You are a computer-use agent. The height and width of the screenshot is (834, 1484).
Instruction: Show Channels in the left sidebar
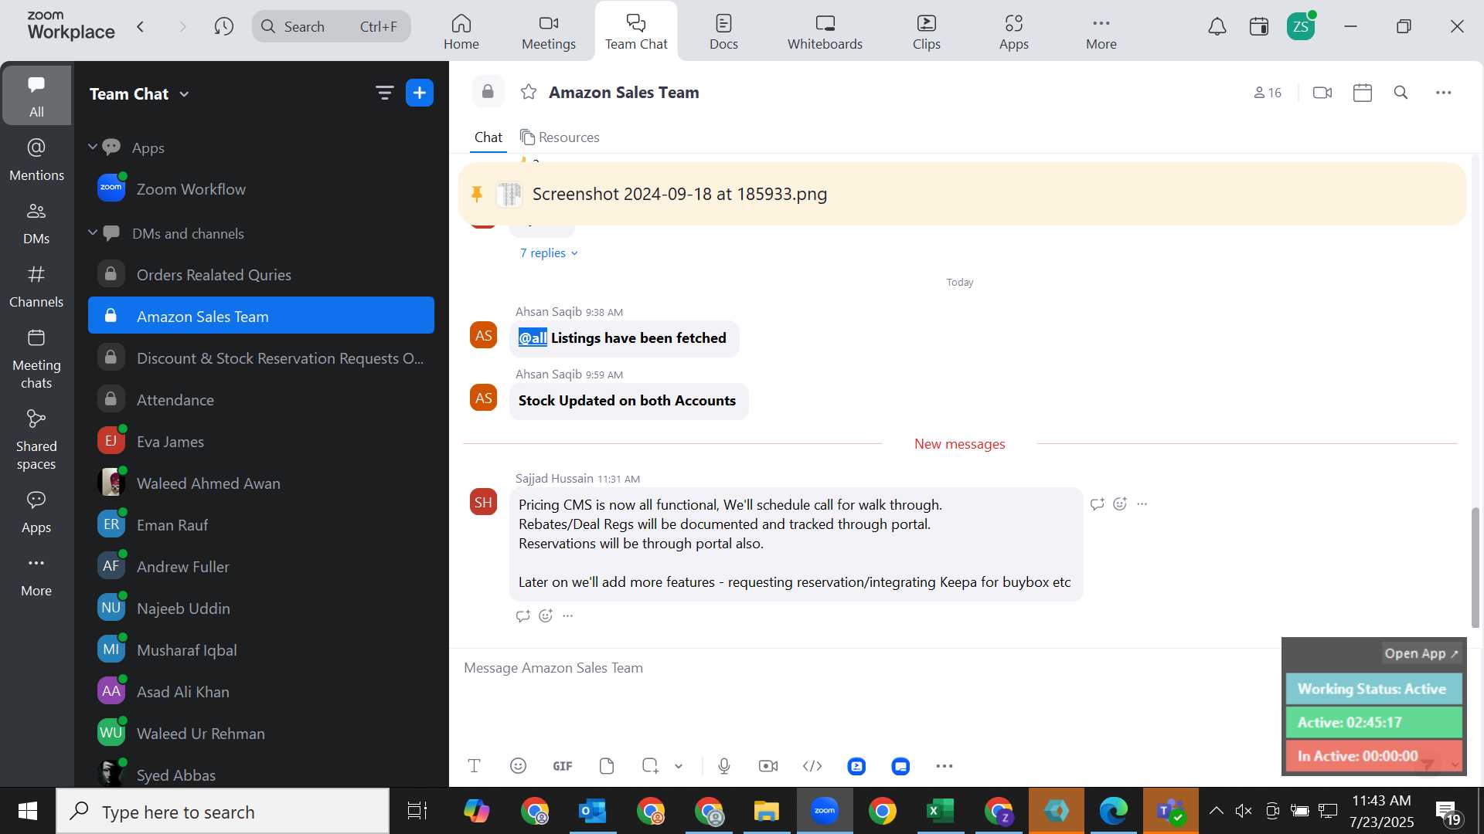coord(36,286)
